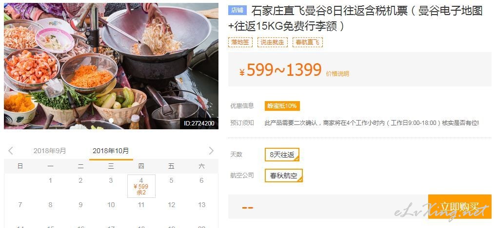The image size is (494, 228).
Task: Click the 说走就走 tag label
Action: tap(273, 42)
